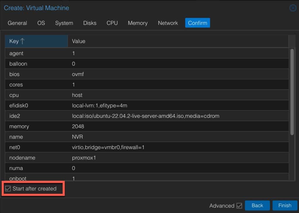Toggle the Advanced checkbox
Viewport: 299px width, 213px height.
[x=239, y=206]
